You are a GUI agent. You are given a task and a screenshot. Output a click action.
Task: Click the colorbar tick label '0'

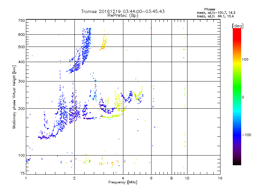[243, 97]
